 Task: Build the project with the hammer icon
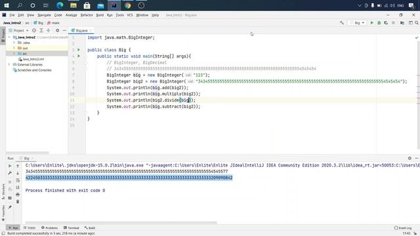[341, 23]
